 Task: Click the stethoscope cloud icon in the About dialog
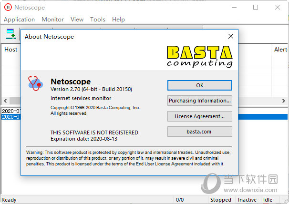tap(35, 83)
